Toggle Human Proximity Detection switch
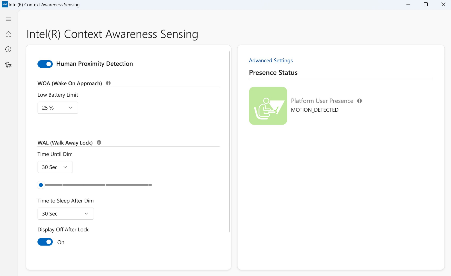The image size is (451, 276). 45,64
